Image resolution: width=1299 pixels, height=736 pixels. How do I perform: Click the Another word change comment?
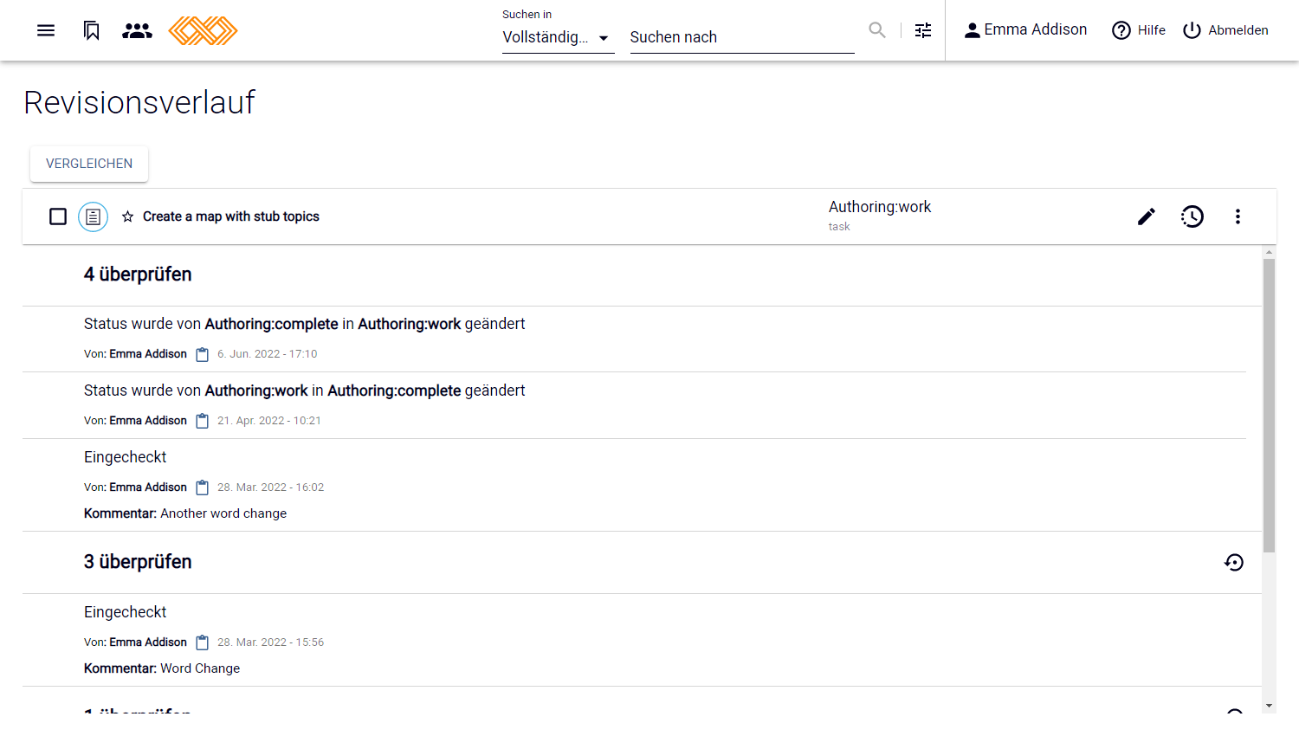223,513
